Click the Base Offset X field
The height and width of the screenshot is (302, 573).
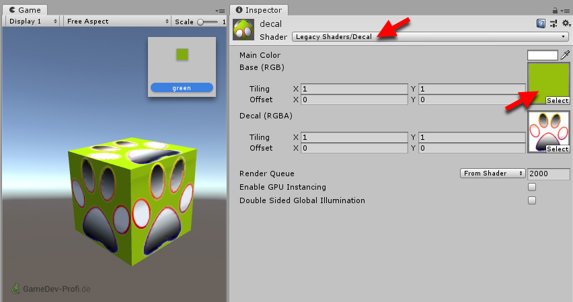click(354, 100)
